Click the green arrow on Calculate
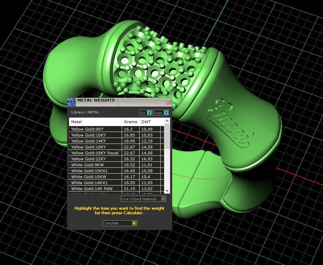Image resolution: width=323 pixels, height=265 pixels. pos(134,223)
